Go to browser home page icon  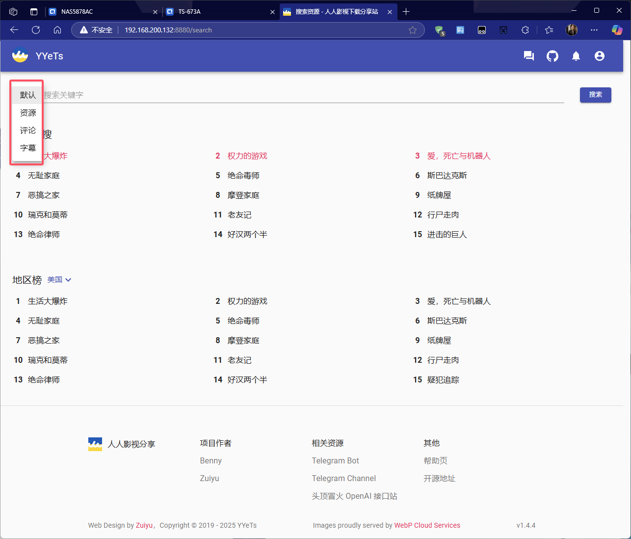57,30
